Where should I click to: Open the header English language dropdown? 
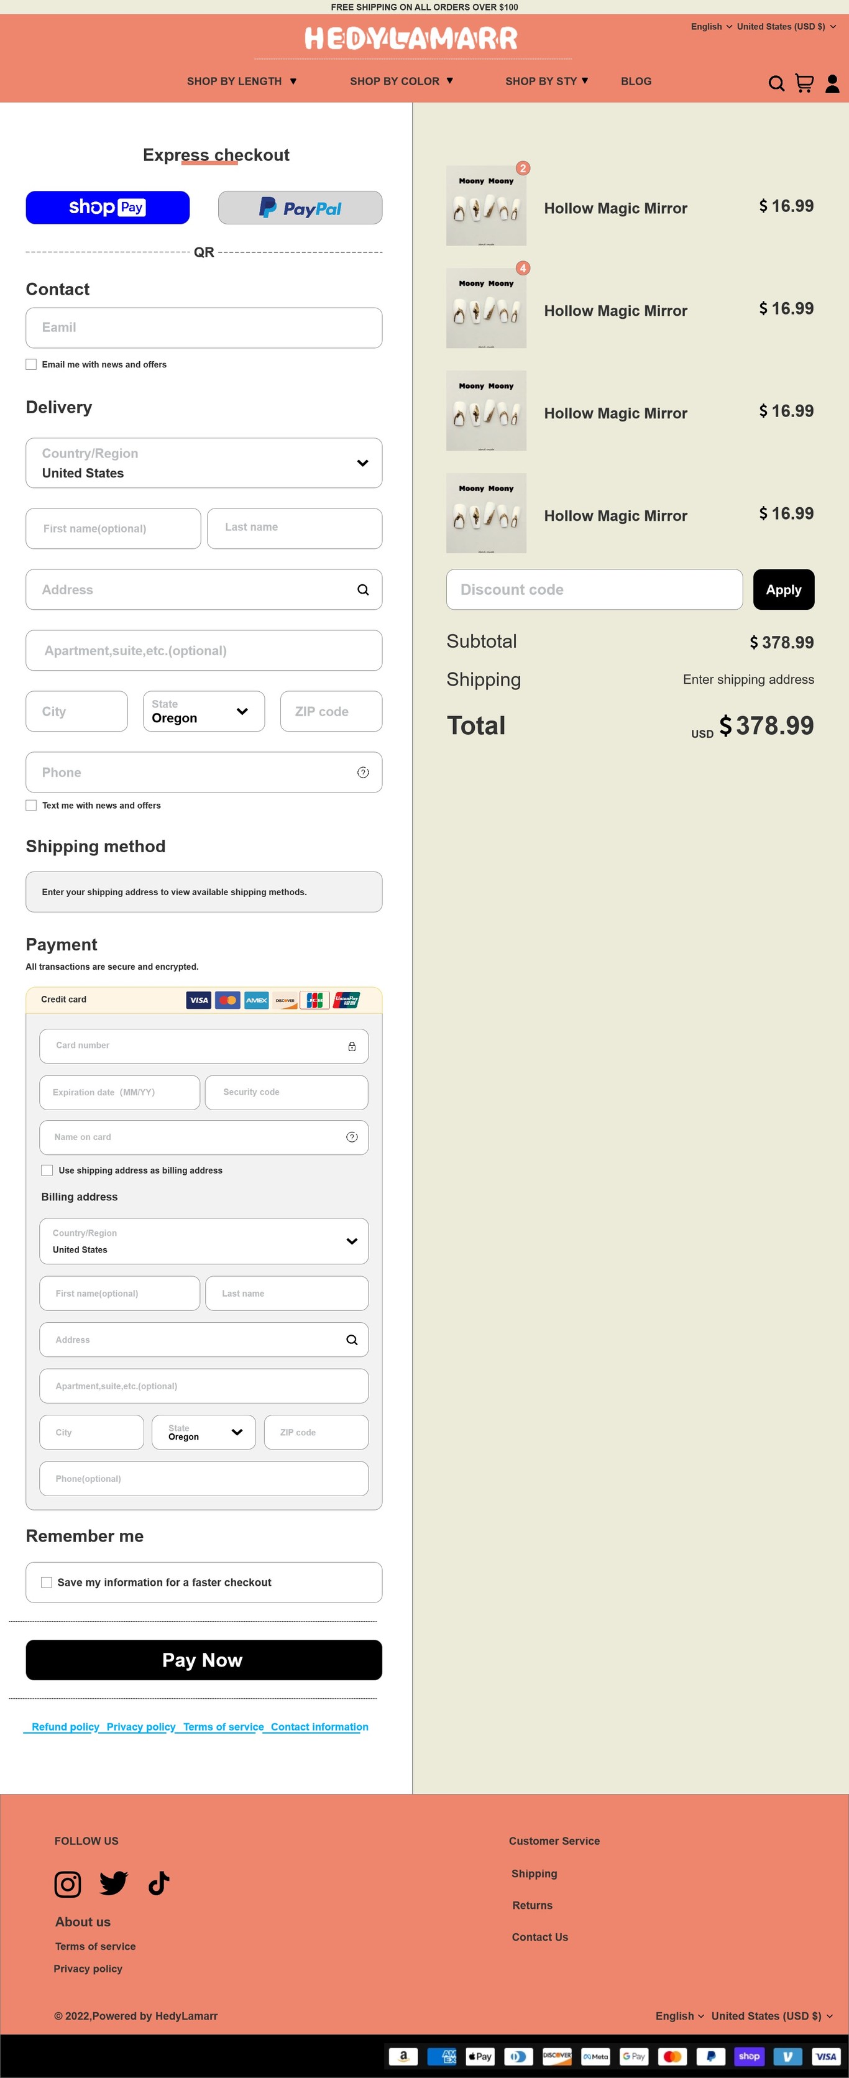pos(711,27)
